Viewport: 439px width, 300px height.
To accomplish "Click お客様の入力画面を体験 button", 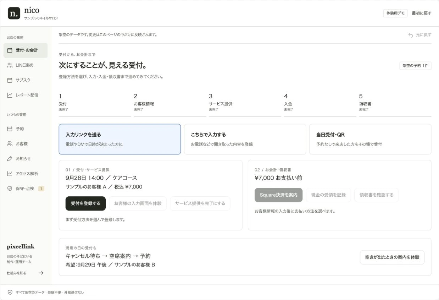I will (138, 203).
